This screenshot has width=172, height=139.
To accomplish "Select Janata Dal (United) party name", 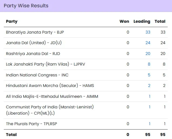I will click(34, 43).
